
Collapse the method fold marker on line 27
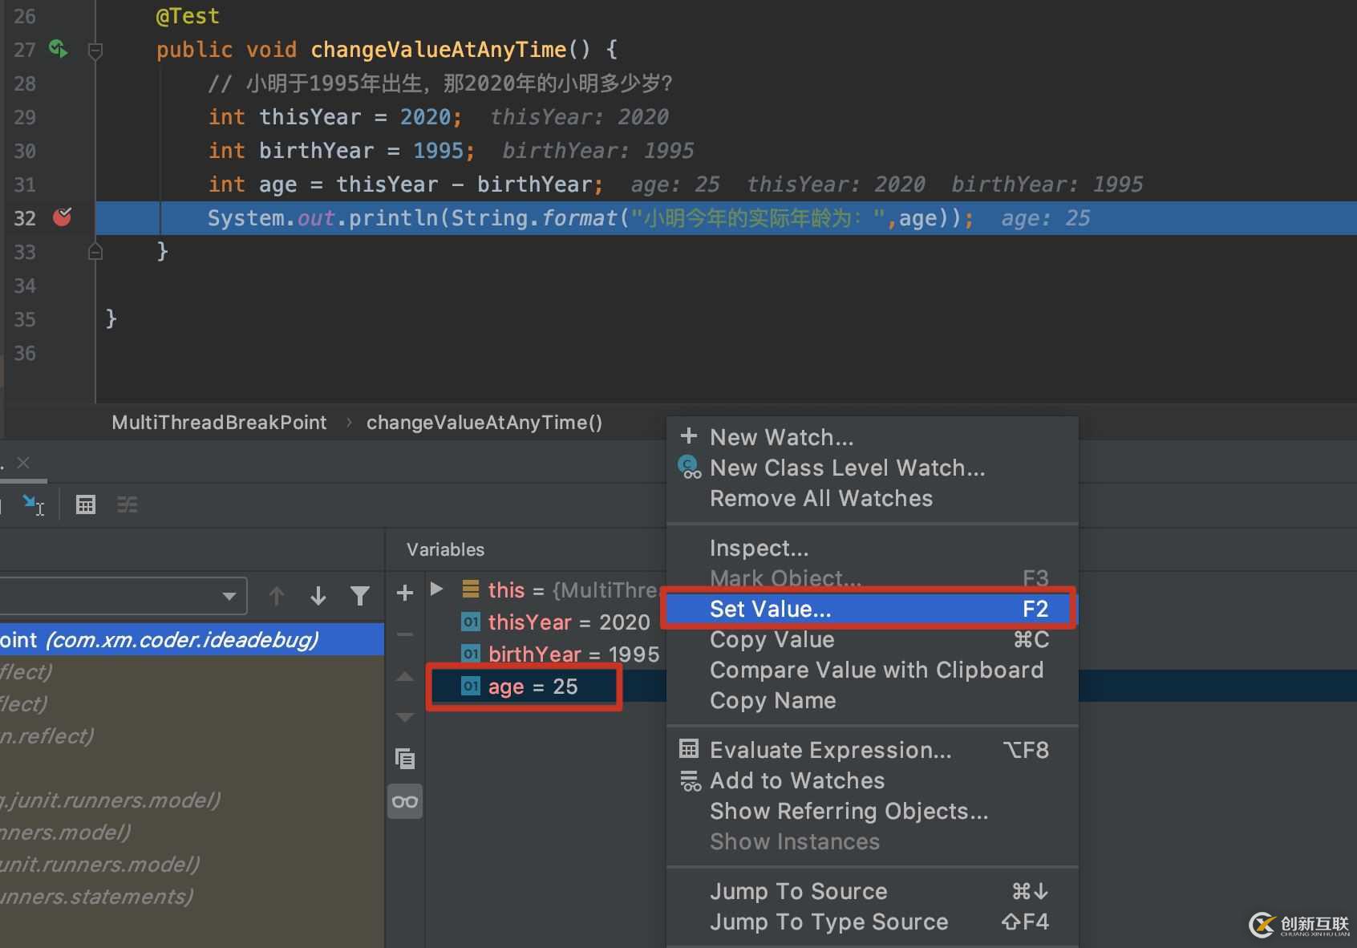coord(95,51)
